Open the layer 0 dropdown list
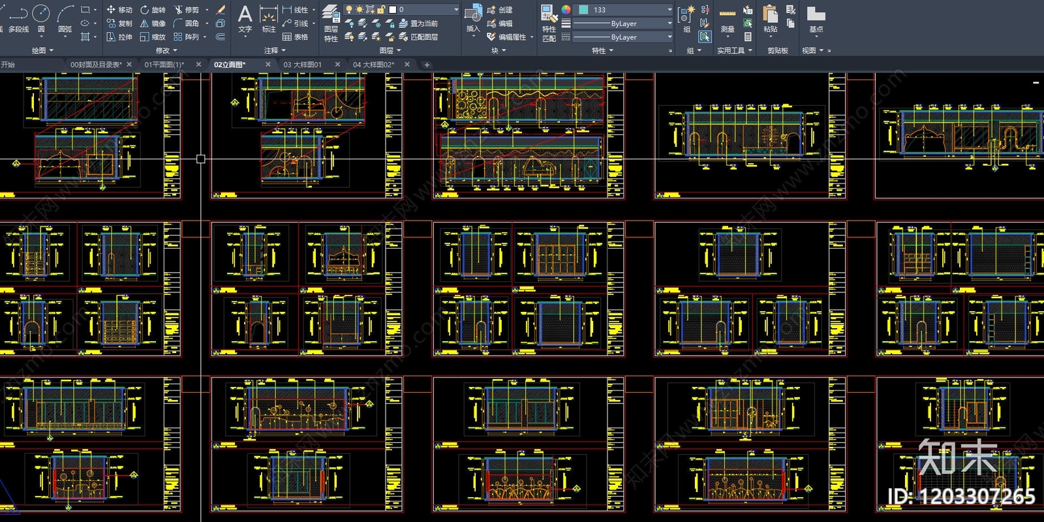Viewport: 1044px width, 522px height. click(455, 10)
